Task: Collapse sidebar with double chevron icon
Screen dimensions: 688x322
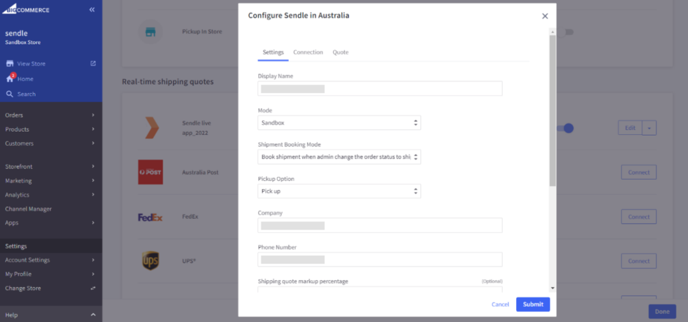Action: click(x=92, y=10)
